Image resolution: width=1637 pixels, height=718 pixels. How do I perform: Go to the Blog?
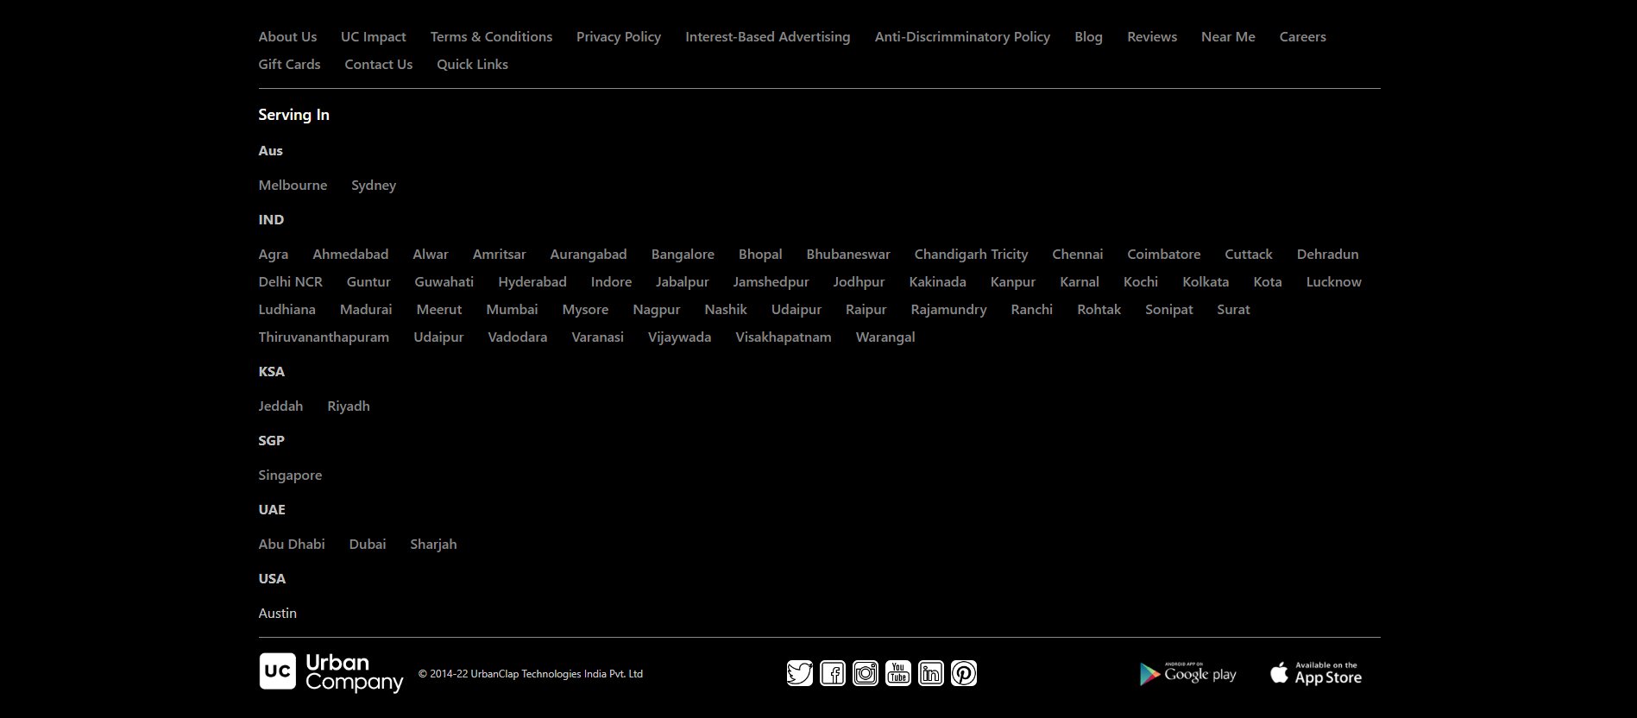tap(1088, 37)
